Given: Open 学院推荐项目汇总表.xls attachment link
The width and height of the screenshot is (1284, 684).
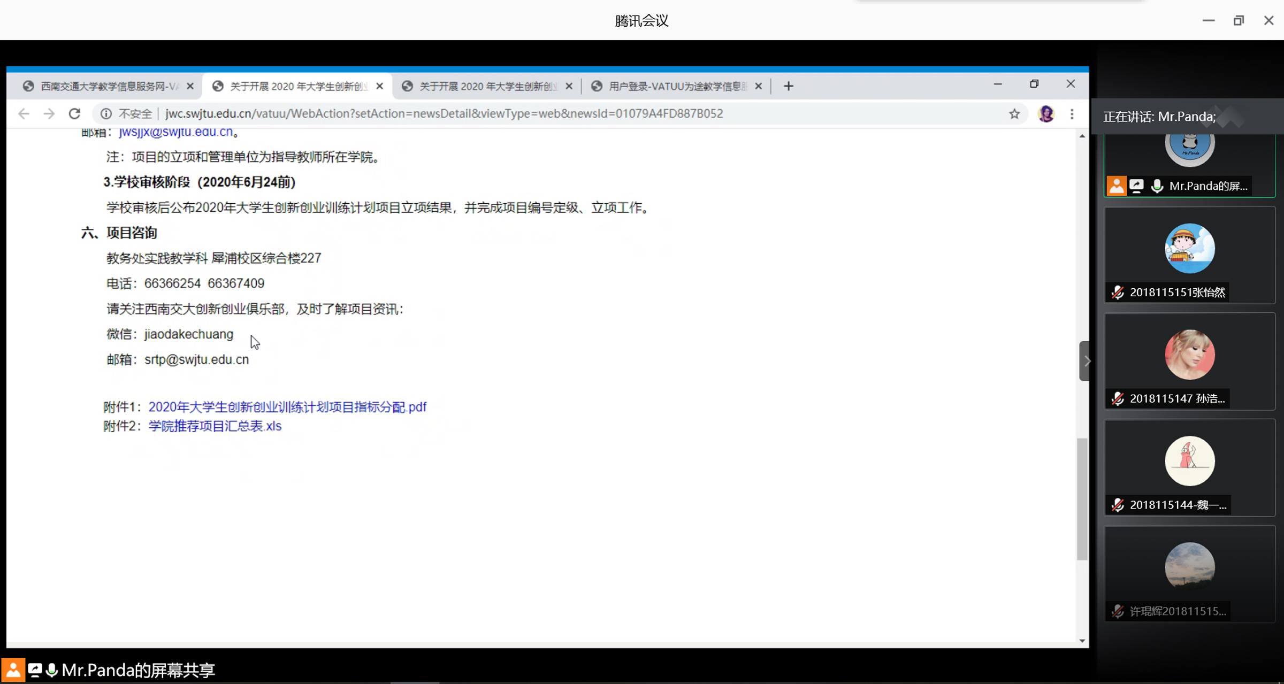Looking at the screenshot, I should click(215, 426).
